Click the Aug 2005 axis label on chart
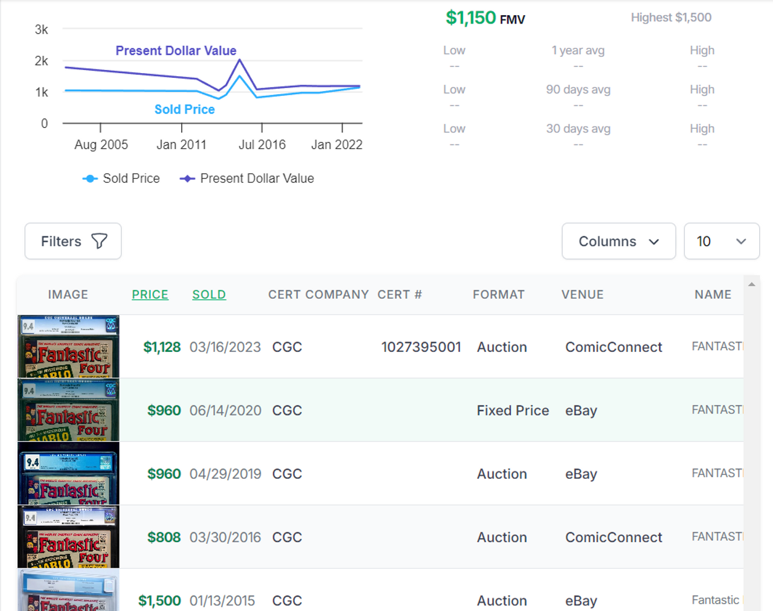The width and height of the screenshot is (773, 611). 101,145
